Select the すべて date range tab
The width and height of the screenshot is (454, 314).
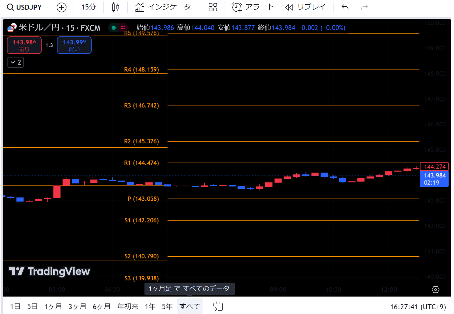[x=190, y=306]
